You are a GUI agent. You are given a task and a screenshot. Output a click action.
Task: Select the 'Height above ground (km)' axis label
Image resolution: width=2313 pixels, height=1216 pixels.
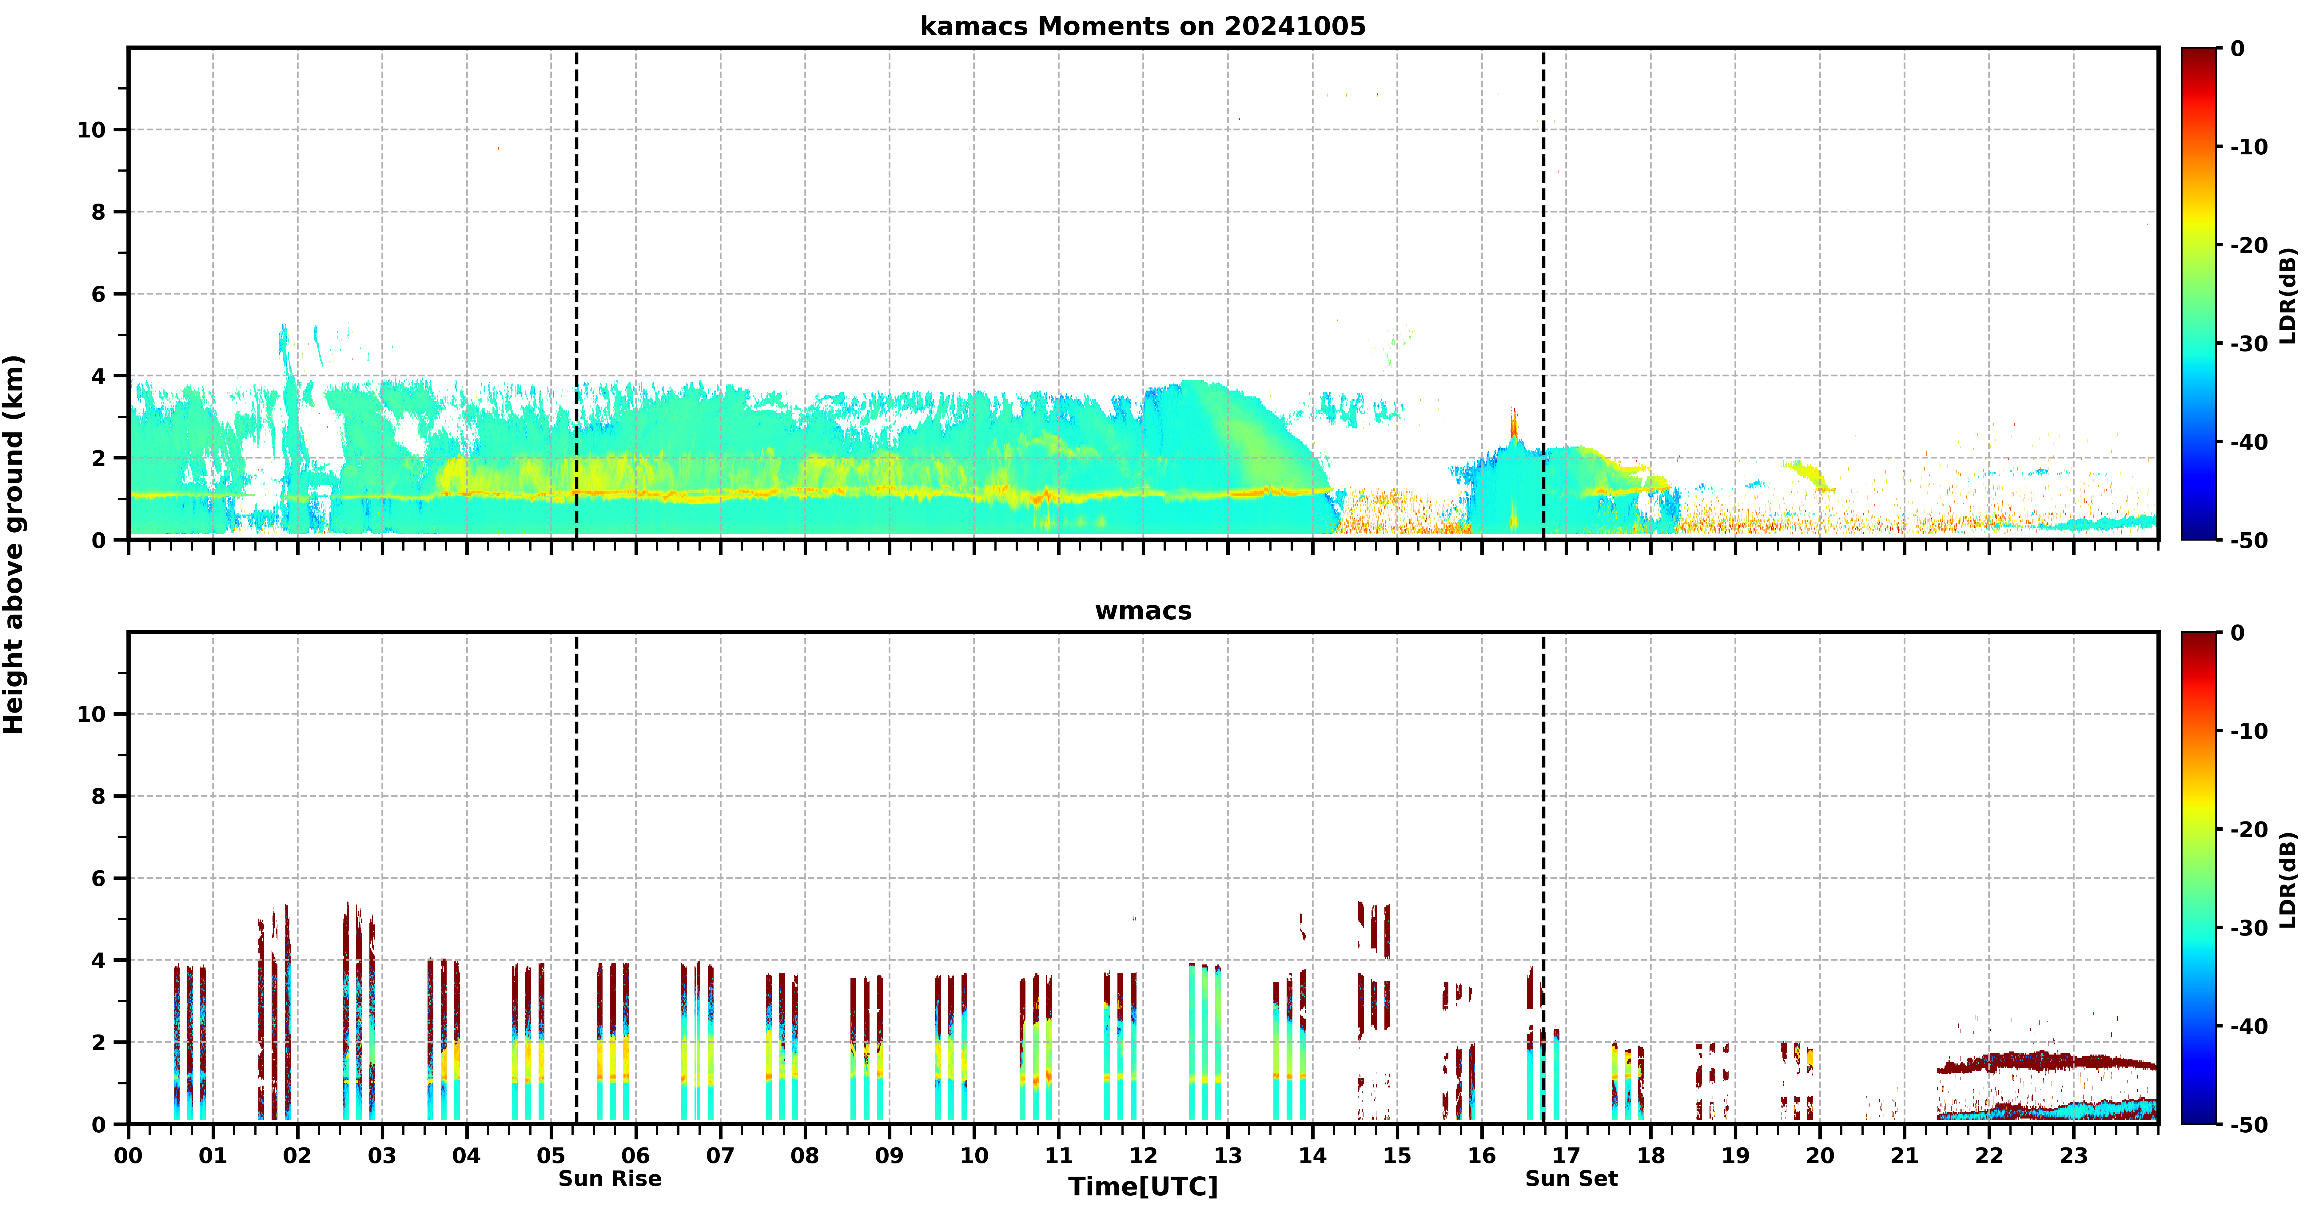coord(14,544)
